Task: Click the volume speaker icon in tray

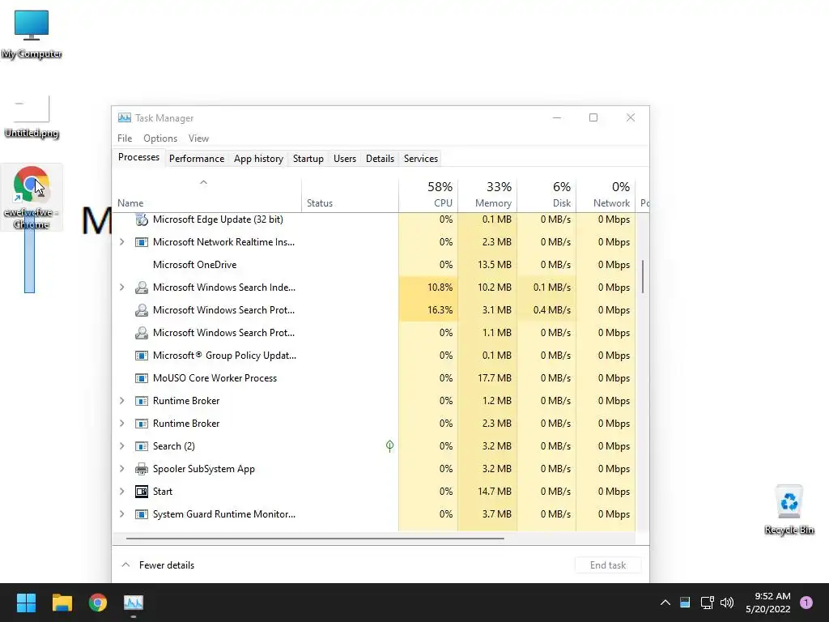Action: click(727, 603)
